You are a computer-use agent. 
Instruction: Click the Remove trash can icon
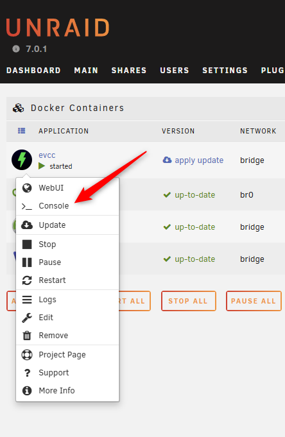27,335
